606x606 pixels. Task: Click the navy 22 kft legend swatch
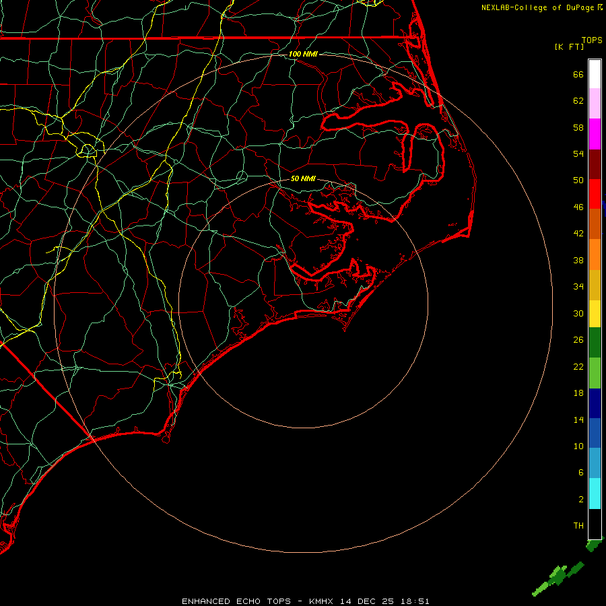[x=595, y=403]
